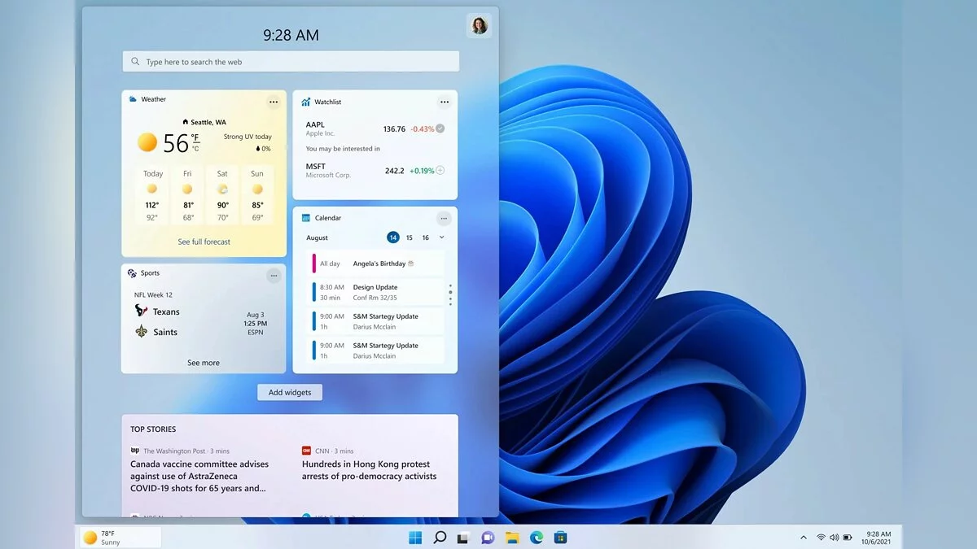The width and height of the screenshot is (977, 549).
Task: Click the Add widgets button
Action: (x=290, y=392)
